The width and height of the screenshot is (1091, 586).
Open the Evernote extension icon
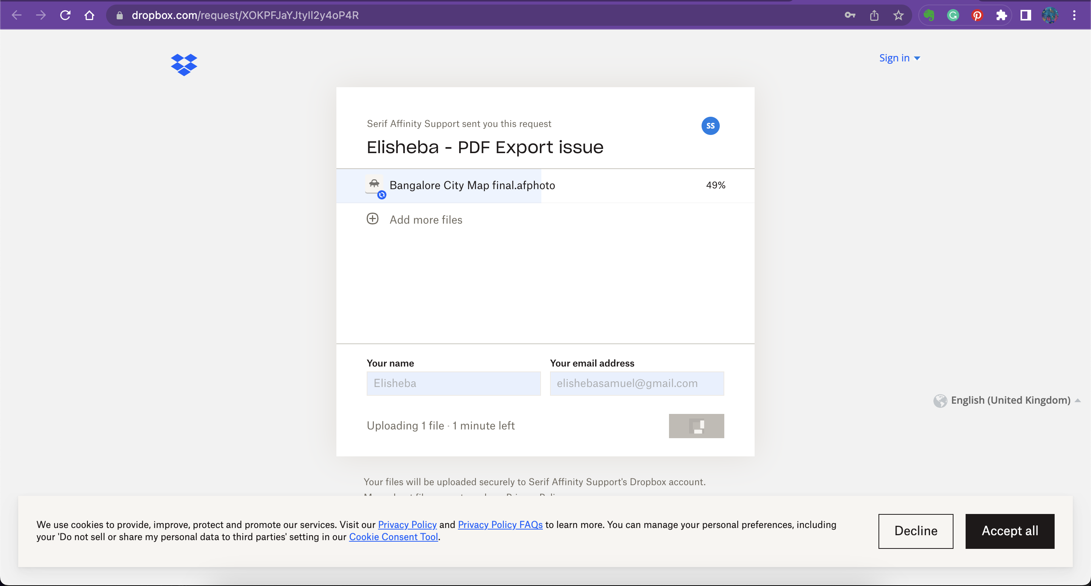[929, 15]
